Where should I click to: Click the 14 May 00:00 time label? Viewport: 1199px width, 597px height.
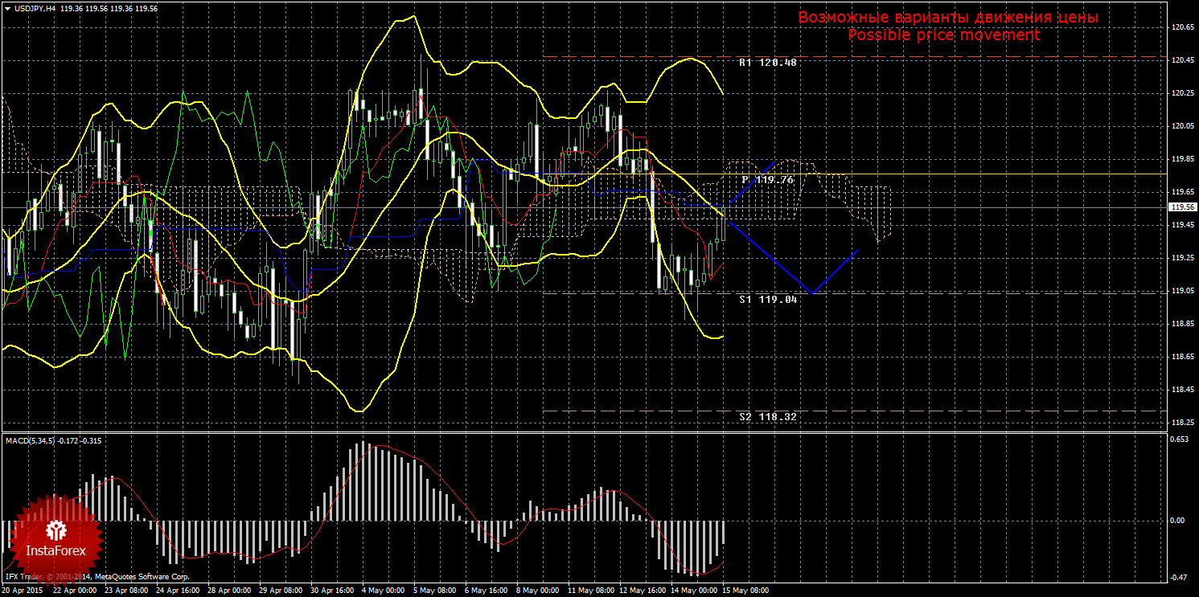point(695,591)
